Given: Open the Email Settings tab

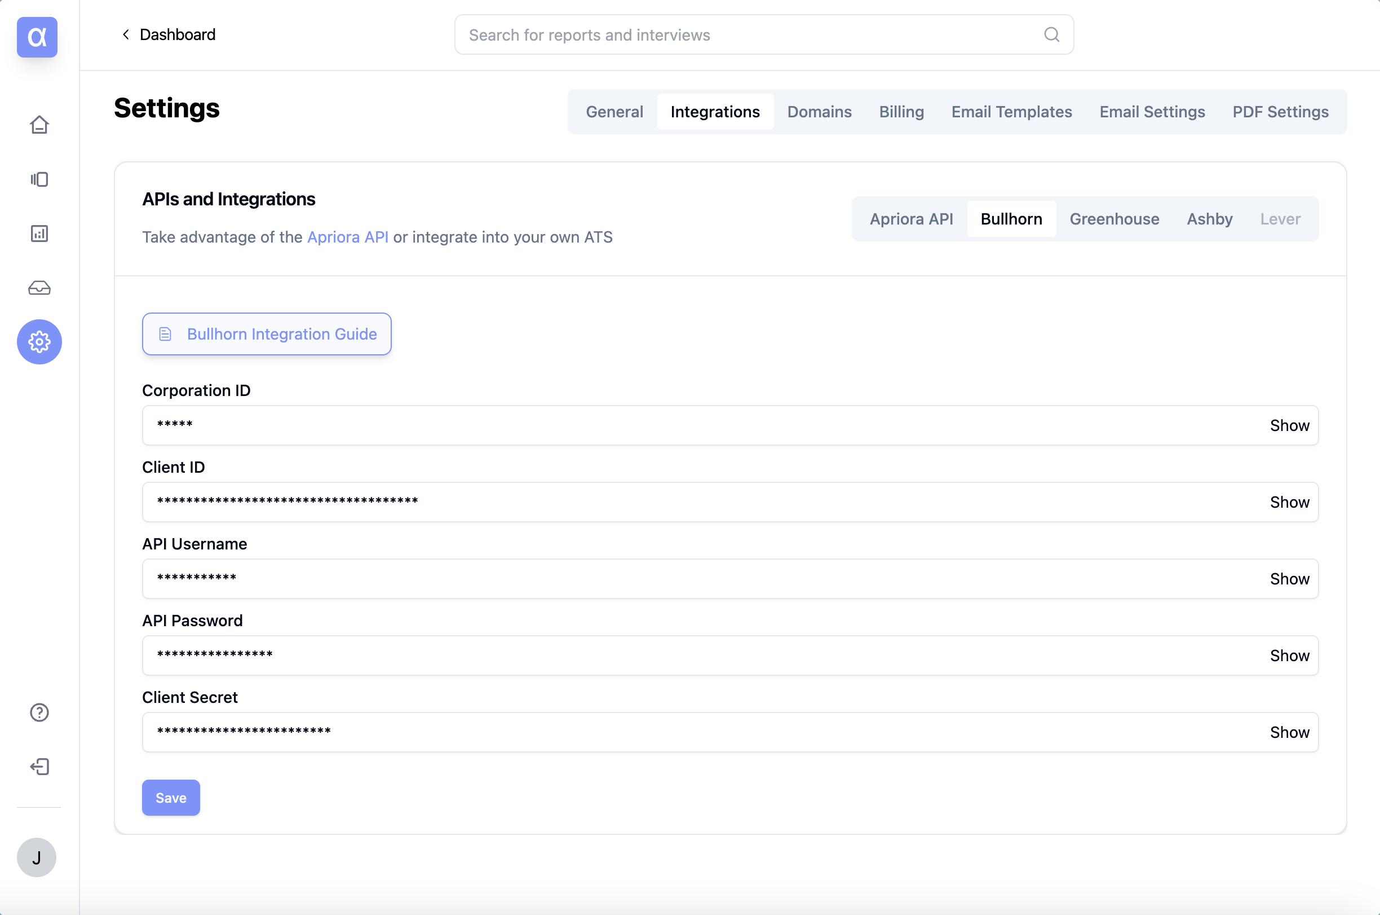Looking at the screenshot, I should [x=1152, y=112].
